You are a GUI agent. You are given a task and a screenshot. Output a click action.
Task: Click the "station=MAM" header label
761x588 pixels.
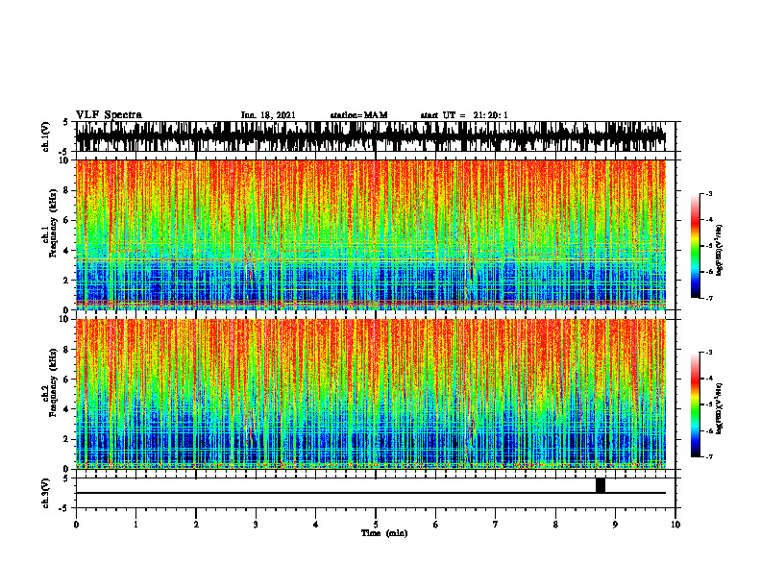(x=358, y=115)
